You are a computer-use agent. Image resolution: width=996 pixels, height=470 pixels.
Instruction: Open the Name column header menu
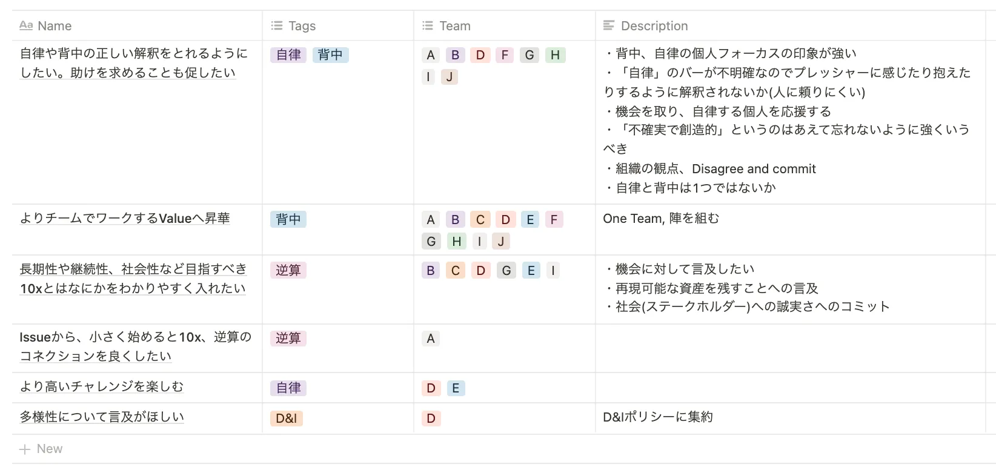click(x=55, y=26)
